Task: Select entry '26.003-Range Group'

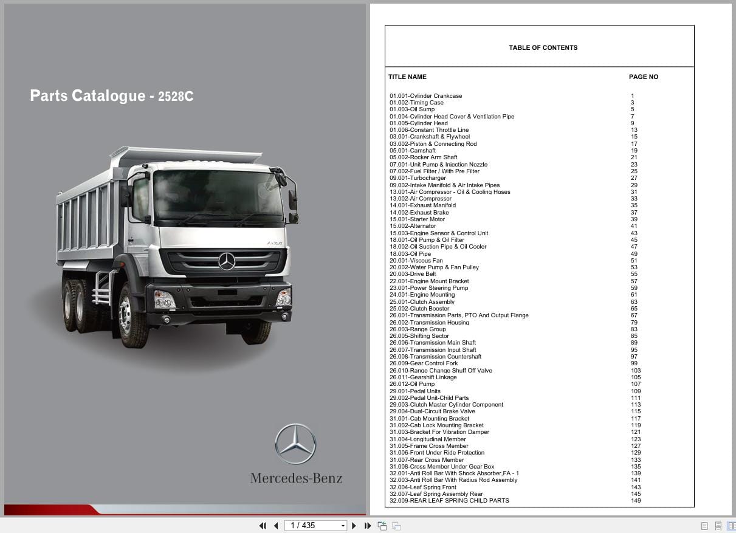Action: point(418,329)
